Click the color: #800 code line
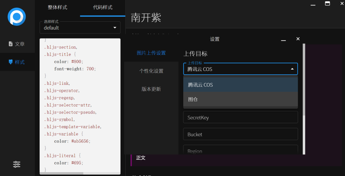Viewport: 345px width, 176px height. click(x=69, y=62)
